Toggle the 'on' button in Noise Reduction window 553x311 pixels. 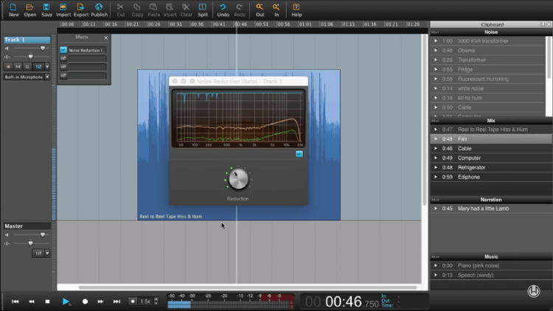299,154
